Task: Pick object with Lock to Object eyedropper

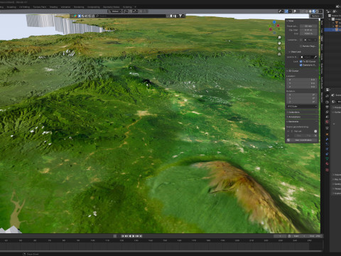Action: [315, 57]
